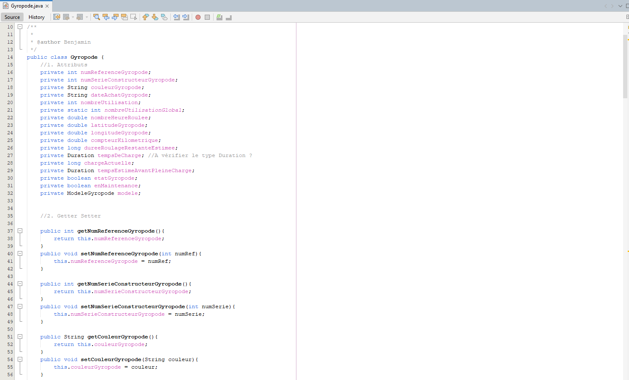The height and width of the screenshot is (380, 629).
Task: Click 'couleur' parameter in setCouleurGyropode signature
Action: click(x=180, y=359)
